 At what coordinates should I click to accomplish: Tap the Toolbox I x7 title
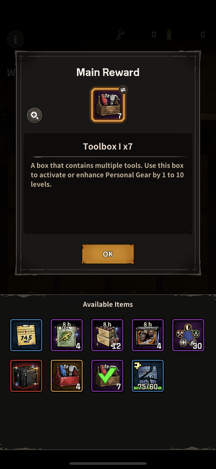tap(108, 146)
